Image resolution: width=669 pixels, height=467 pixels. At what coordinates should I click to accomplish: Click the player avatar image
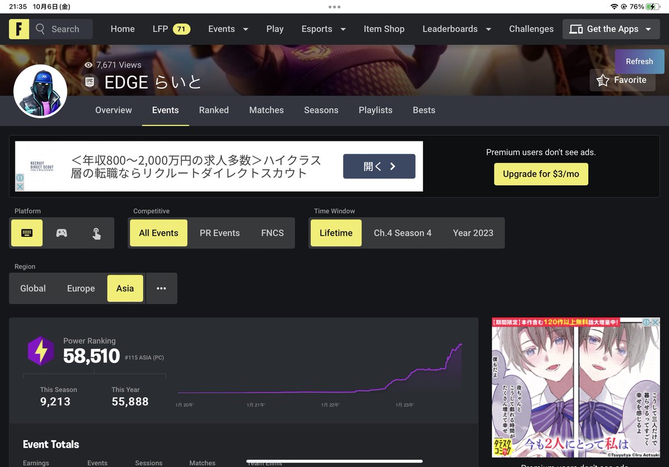40,91
